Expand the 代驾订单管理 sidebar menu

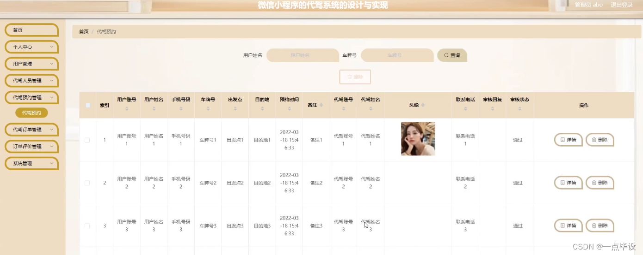32,130
